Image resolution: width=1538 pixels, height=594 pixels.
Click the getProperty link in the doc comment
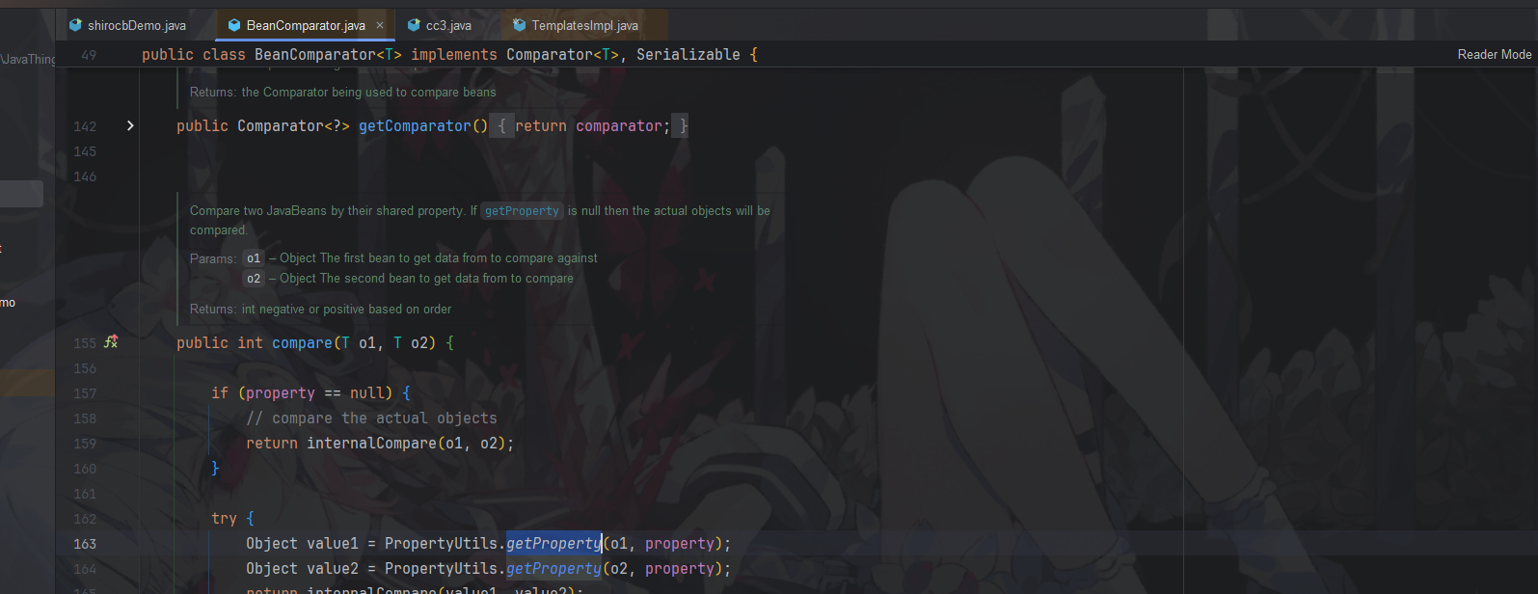coord(522,210)
